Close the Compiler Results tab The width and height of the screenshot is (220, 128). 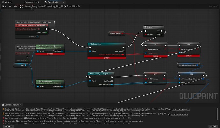(20, 105)
